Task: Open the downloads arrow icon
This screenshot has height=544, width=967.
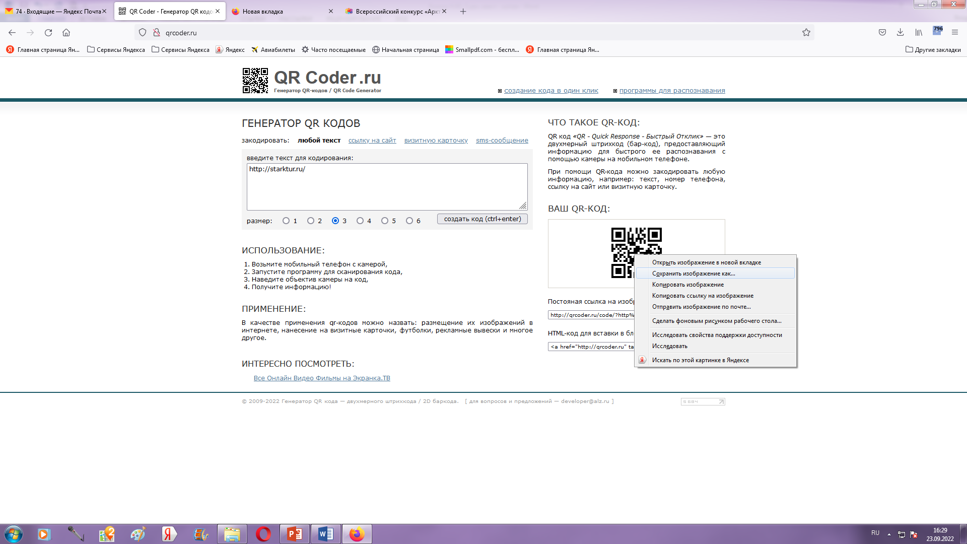Action: tap(900, 32)
